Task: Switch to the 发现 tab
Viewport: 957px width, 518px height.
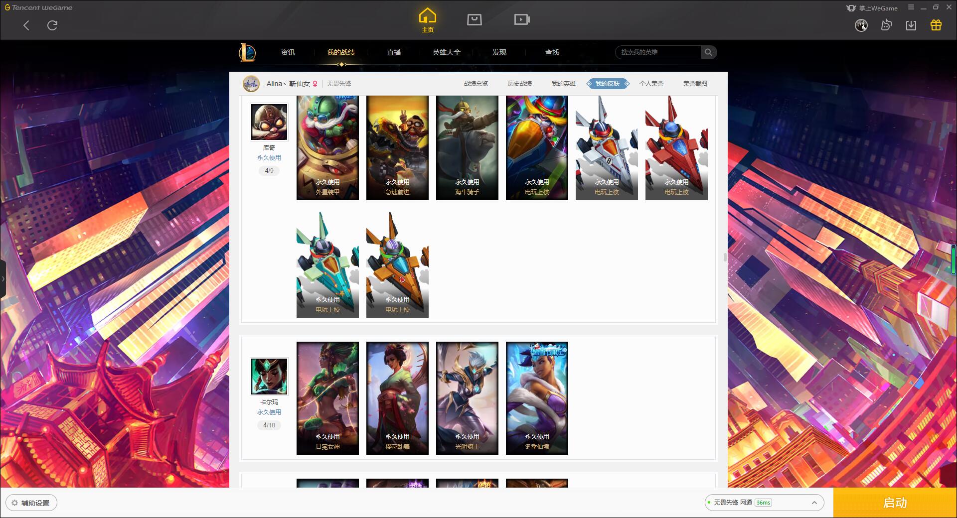Action: pyautogui.click(x=499, y=52)
